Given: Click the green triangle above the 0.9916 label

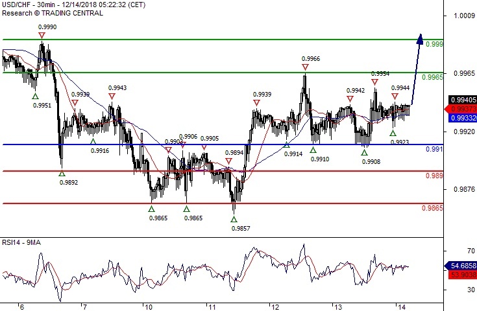Looking at the screenshot, I should coord(93,141).
